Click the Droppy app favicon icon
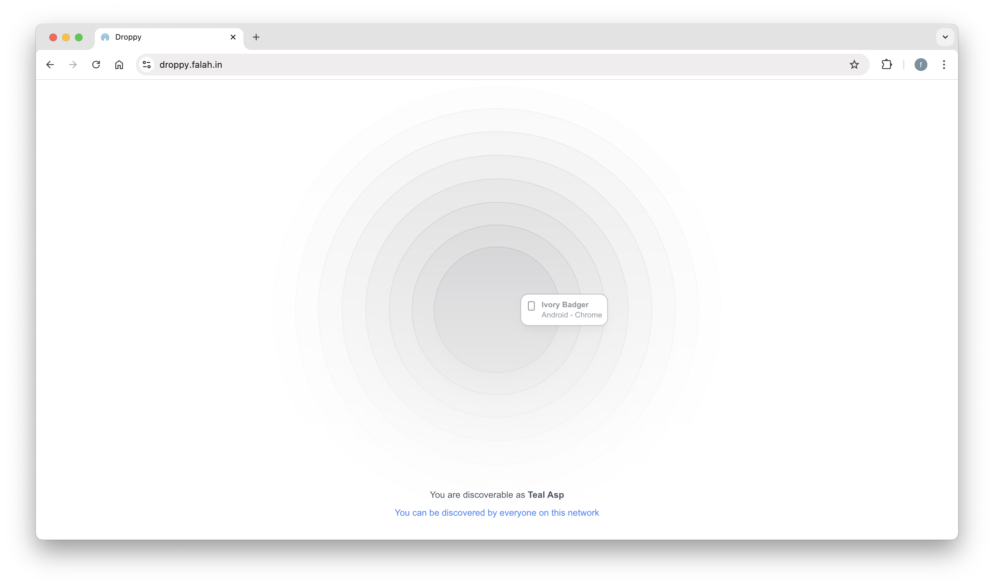Viewport: 994px width, 587px height. coord(106,36)
